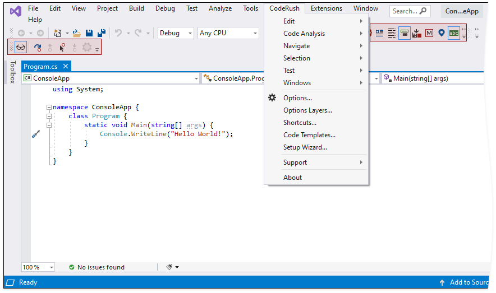Open Selection submenu in CodeRush menu
Screen dimensions: 496x293
coord(316,58)
